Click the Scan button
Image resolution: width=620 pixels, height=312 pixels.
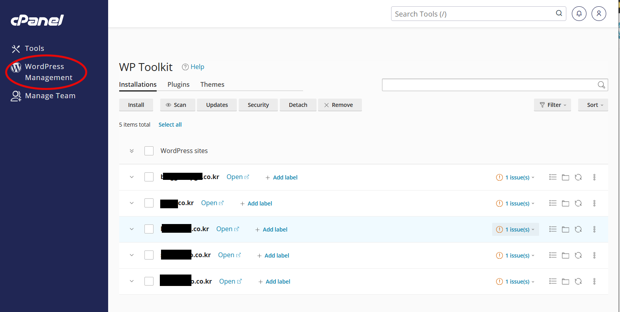click(178, 105)
